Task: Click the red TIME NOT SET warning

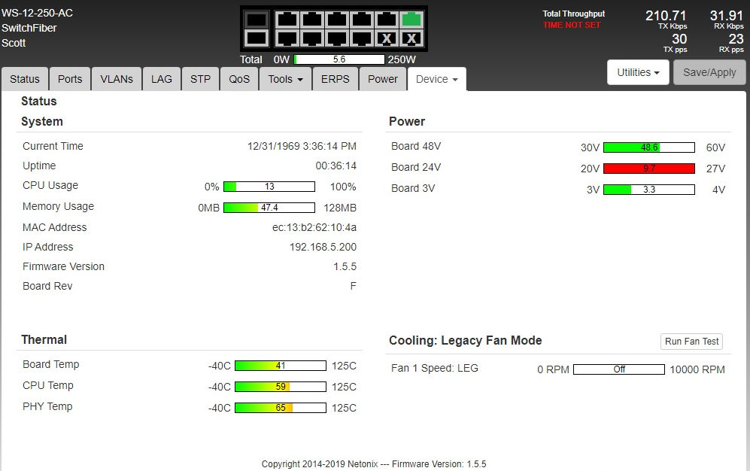Action: click(x=573, y=26)
